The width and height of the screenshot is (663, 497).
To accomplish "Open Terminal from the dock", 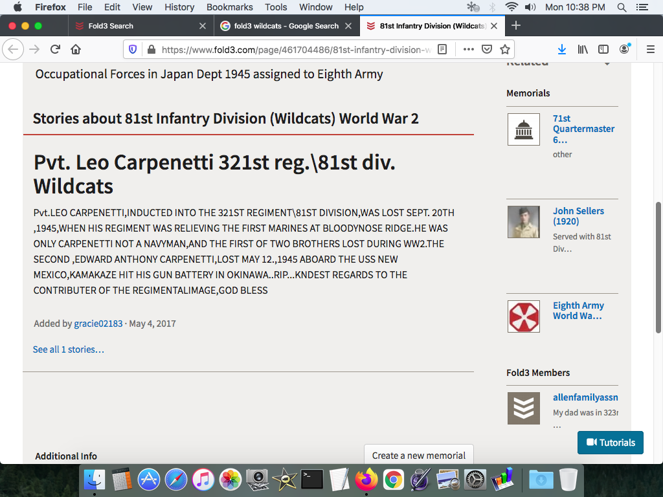I will 312,480.
